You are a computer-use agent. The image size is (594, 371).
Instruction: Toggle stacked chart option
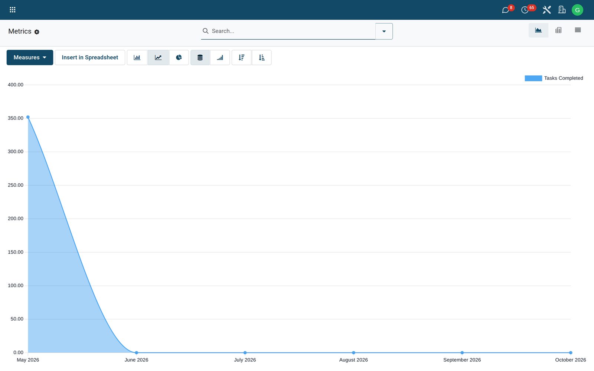pyautogui.click(x=200, y=58)
